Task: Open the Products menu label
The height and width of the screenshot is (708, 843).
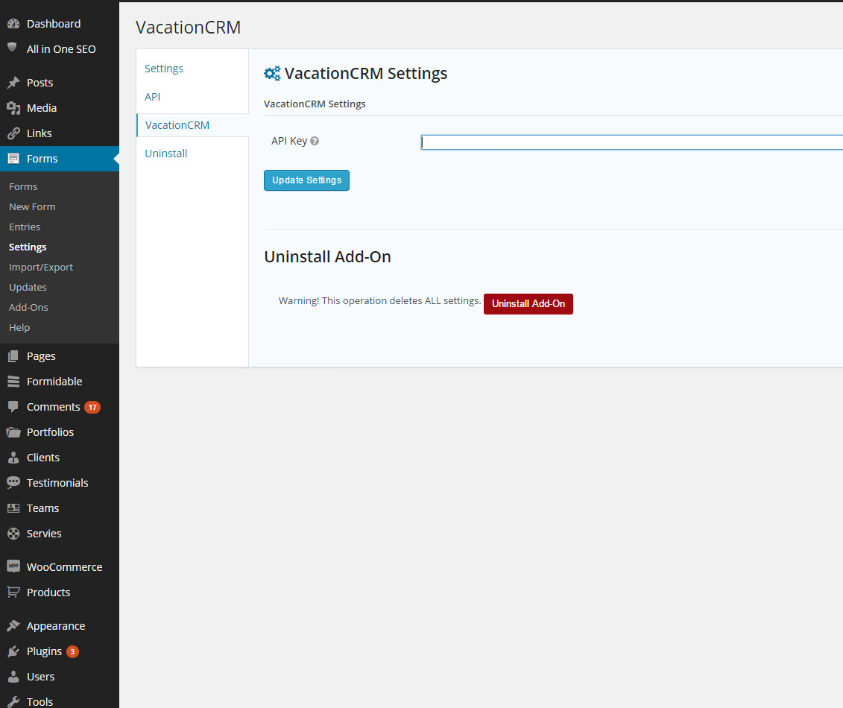Action: tap(48, 592)
